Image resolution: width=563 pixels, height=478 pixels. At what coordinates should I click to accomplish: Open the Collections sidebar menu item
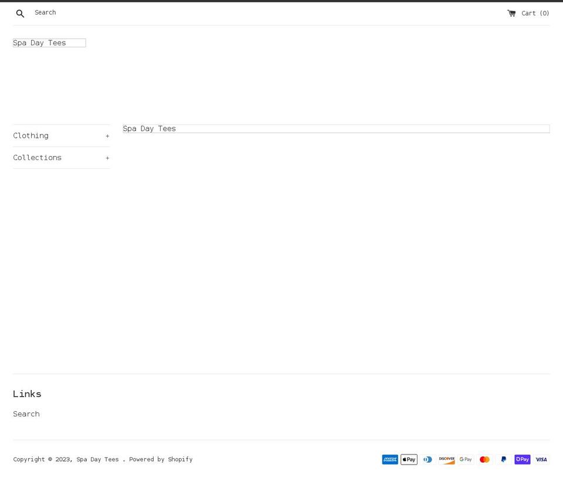[x=38, y=158]
